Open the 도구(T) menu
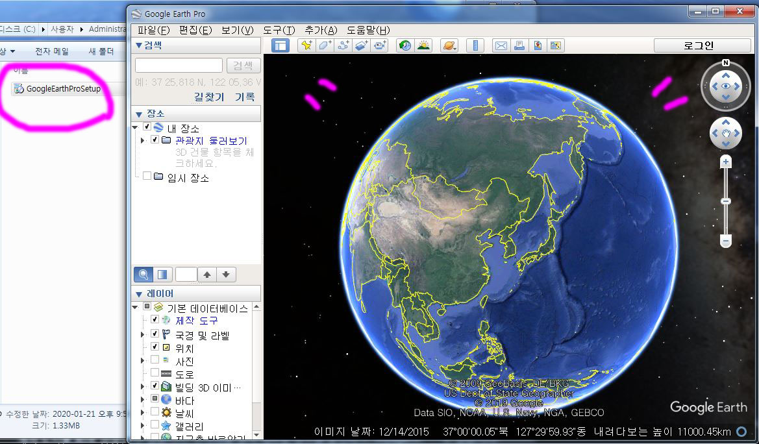 click(x=279, y=30)
